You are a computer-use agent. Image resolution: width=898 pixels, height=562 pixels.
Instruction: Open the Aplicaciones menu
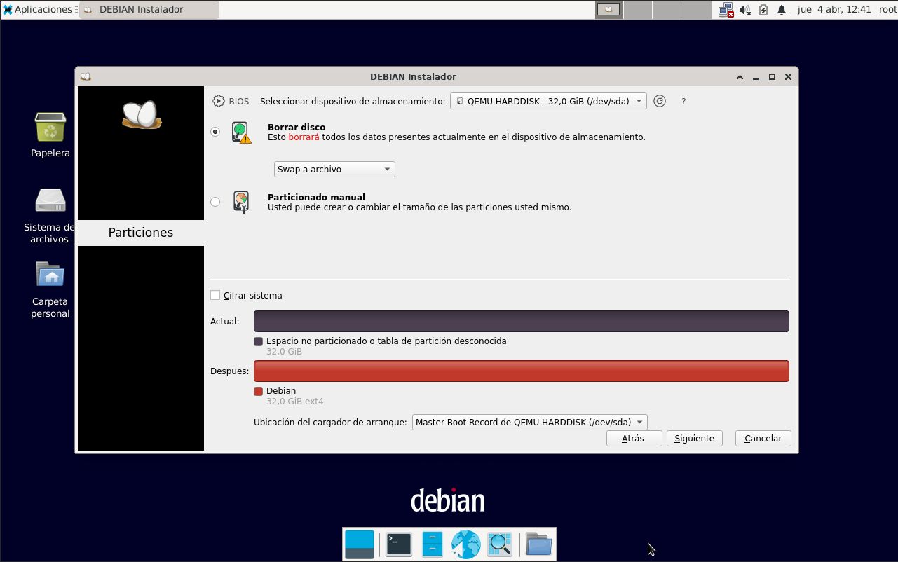[39, 10]
